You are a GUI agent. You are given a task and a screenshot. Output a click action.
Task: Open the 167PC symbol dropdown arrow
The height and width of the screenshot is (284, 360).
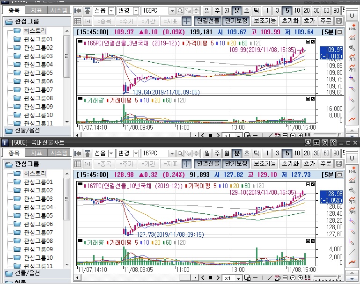click(x=172, y=153)
